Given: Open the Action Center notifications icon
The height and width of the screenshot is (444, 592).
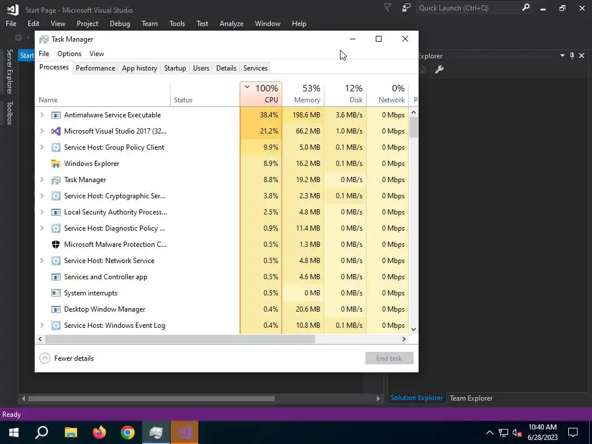Looking at the screenshot, I should 573,432.
